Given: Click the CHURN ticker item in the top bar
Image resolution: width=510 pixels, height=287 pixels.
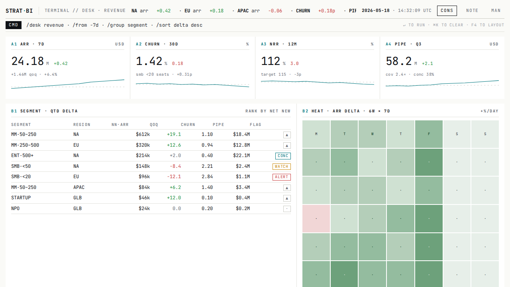Looking at the screenshot, I should (316, 11).
